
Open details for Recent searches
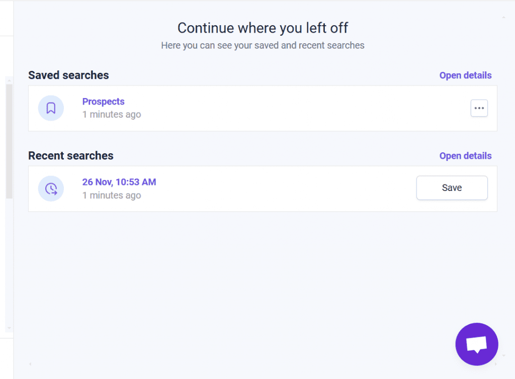(x=465, y=156)
